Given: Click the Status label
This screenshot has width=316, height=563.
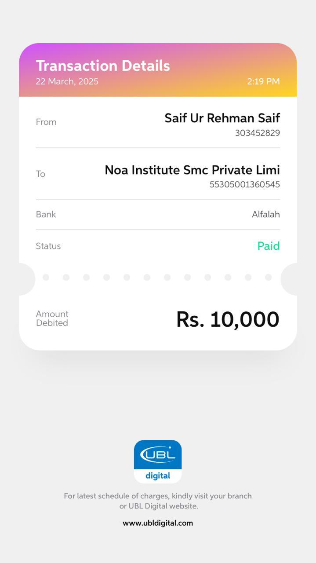Looking at the screenshot, I should click(x=48, y=246).
